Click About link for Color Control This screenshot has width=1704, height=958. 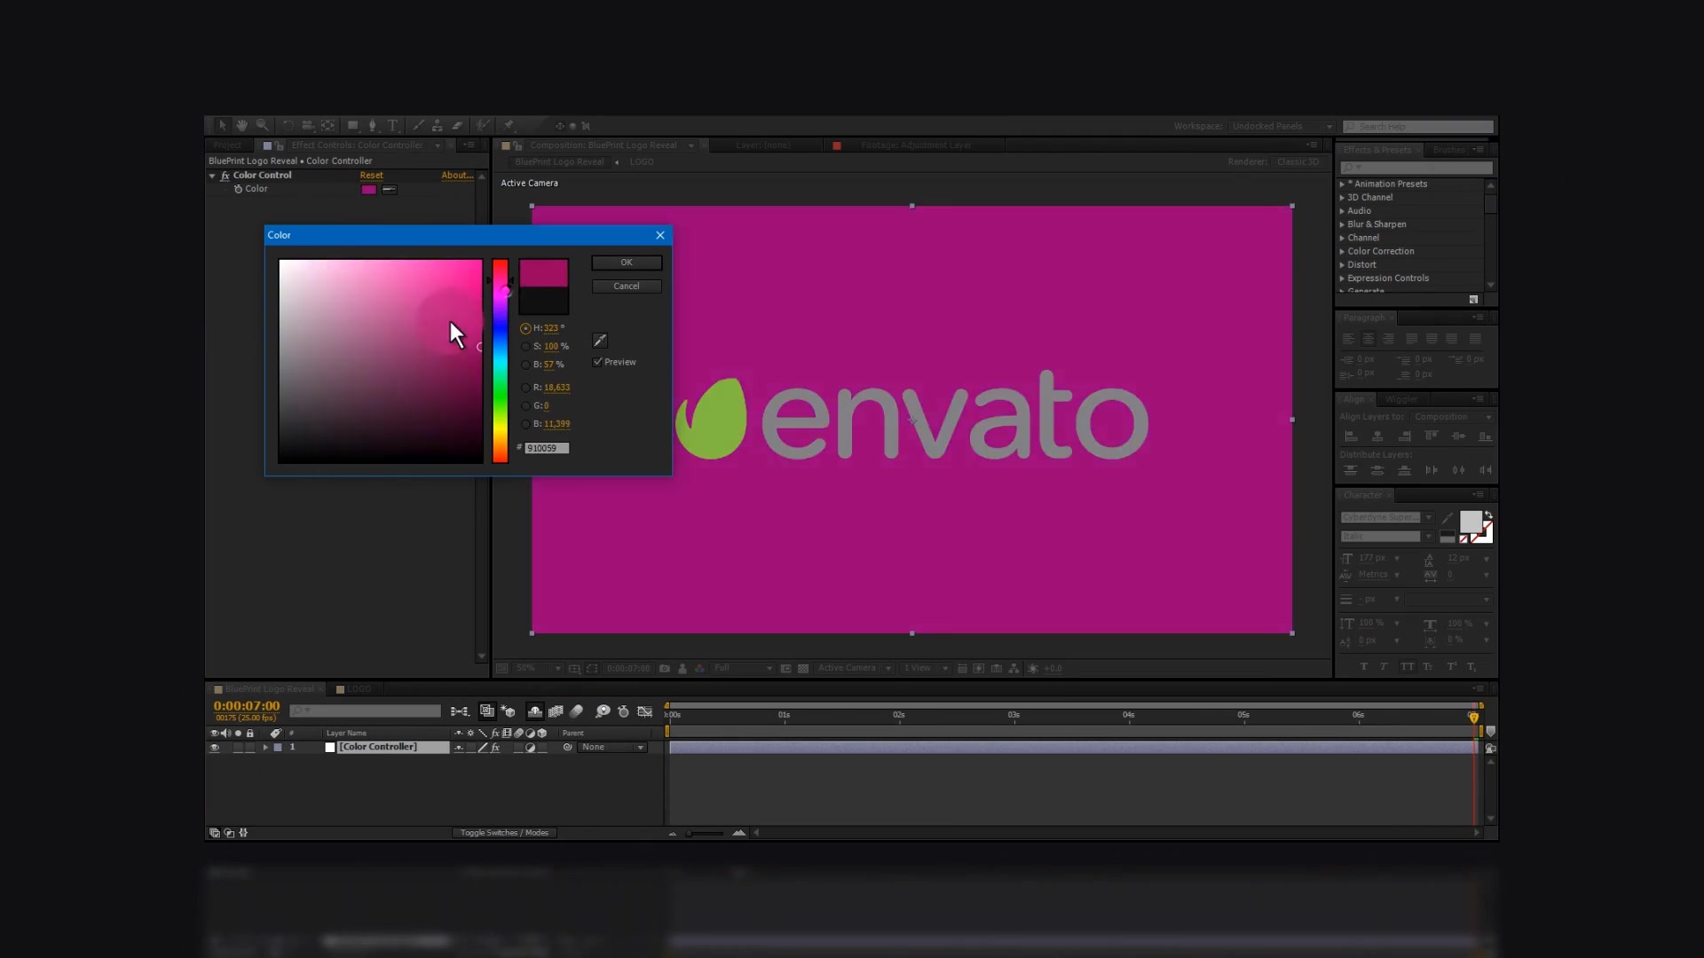coord(457,176)
